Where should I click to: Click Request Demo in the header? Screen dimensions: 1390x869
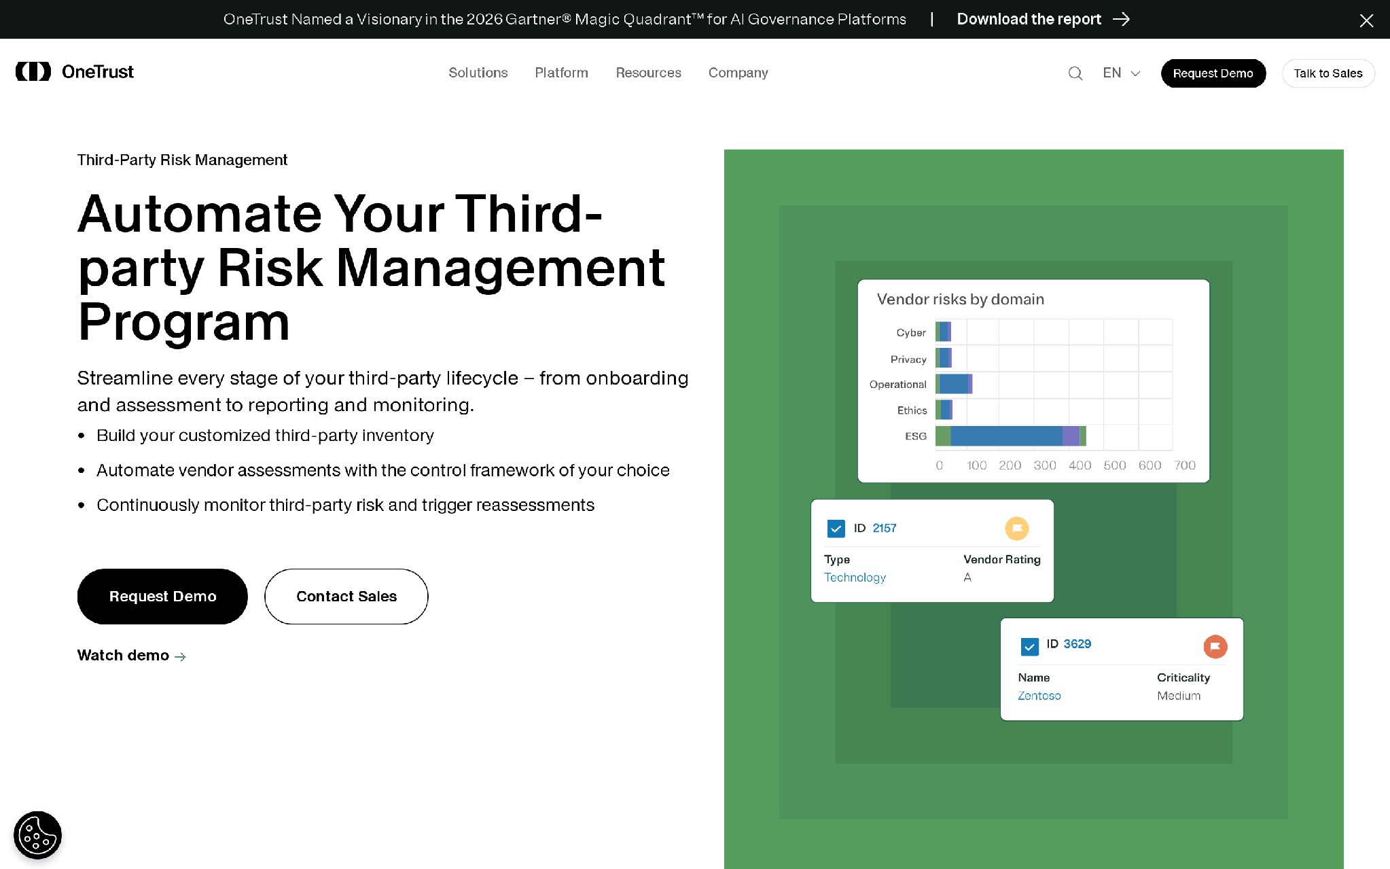1213,73
